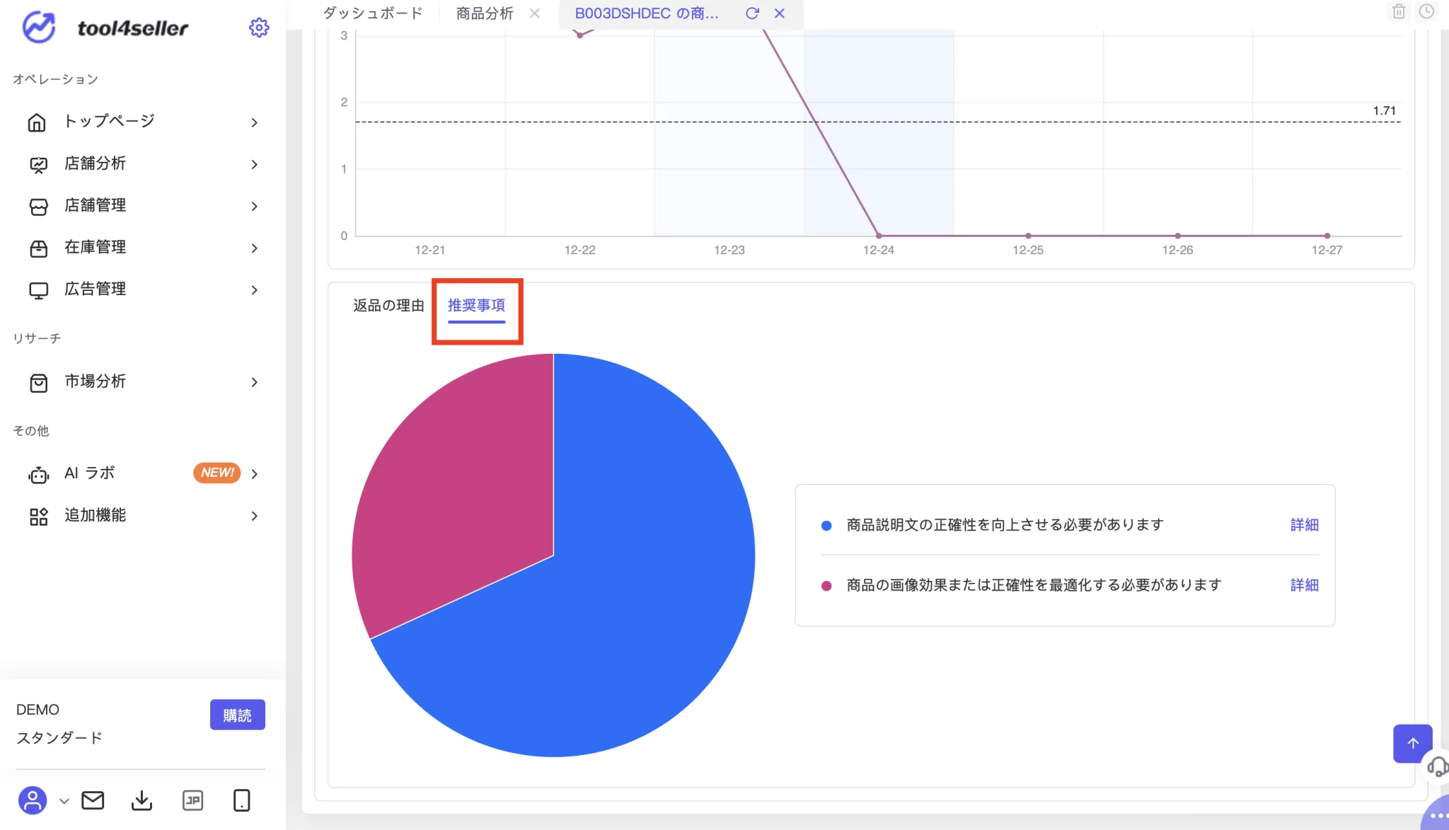The height and width of the screenshot is (830, 1449).
Task: Click the 店舗分析 chart icon
Action: click(38, 165)
